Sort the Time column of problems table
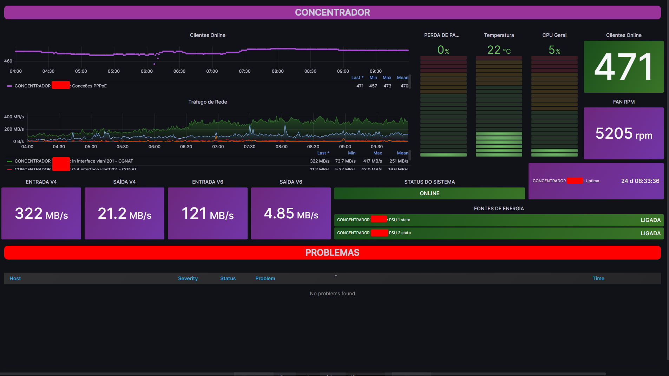669x376 pixels. pyautogui.click(x=598, y=278)
